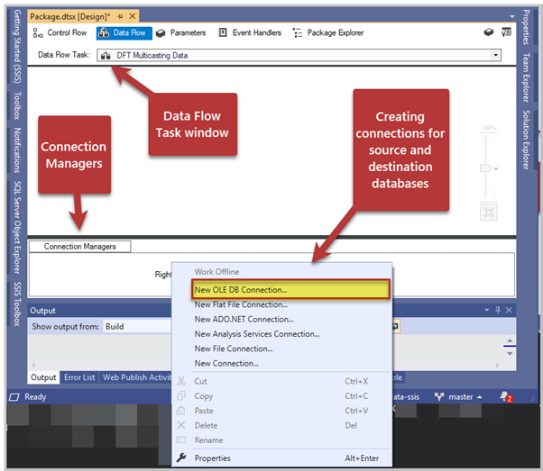Click the Ready status bar icon
The image size is (543, 471).
[14, 397]
